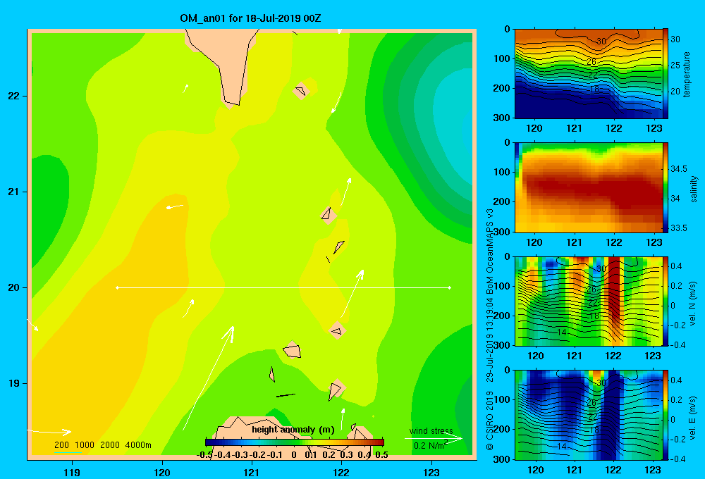705x479 pixels.
Task: Open the temperature depth section panel
Action: click(x=589, y=74)
